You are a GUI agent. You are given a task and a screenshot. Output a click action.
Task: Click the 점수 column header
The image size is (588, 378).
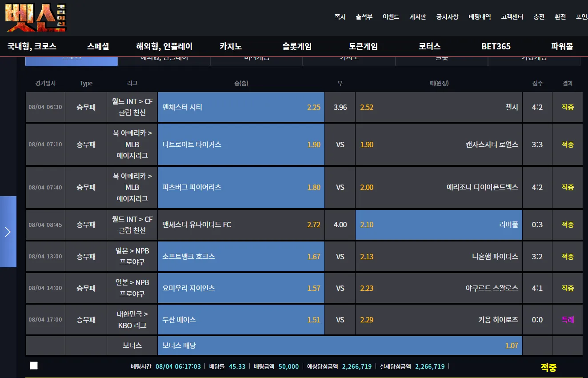point(537,83)
